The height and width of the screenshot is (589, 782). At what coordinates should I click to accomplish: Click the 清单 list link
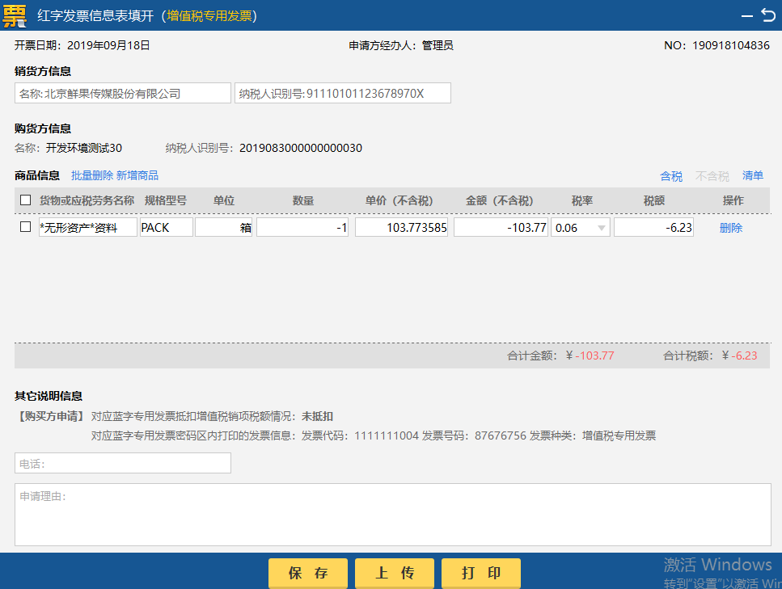pos(753,175)
